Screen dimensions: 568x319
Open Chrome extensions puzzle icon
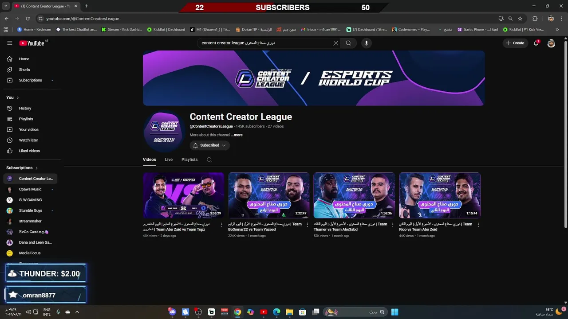click(535, 19)
